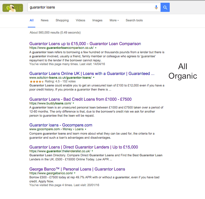205x199 pixels.
Task: Open Bad Credit Loans from £1000 result
Action: (x=80, y=99)
